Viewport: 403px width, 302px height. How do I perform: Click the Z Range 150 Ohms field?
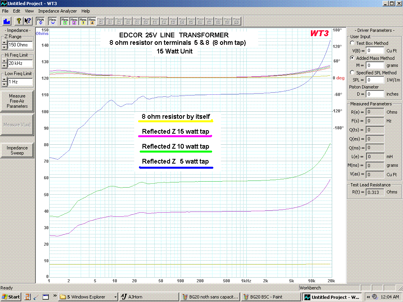20,45
